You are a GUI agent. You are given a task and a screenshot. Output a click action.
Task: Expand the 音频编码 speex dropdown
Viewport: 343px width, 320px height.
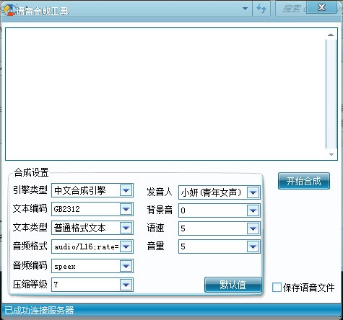click(126, 266)
